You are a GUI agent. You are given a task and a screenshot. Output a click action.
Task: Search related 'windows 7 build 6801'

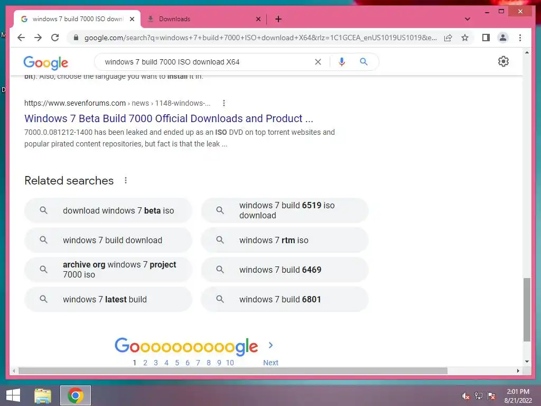coord(285,299)
